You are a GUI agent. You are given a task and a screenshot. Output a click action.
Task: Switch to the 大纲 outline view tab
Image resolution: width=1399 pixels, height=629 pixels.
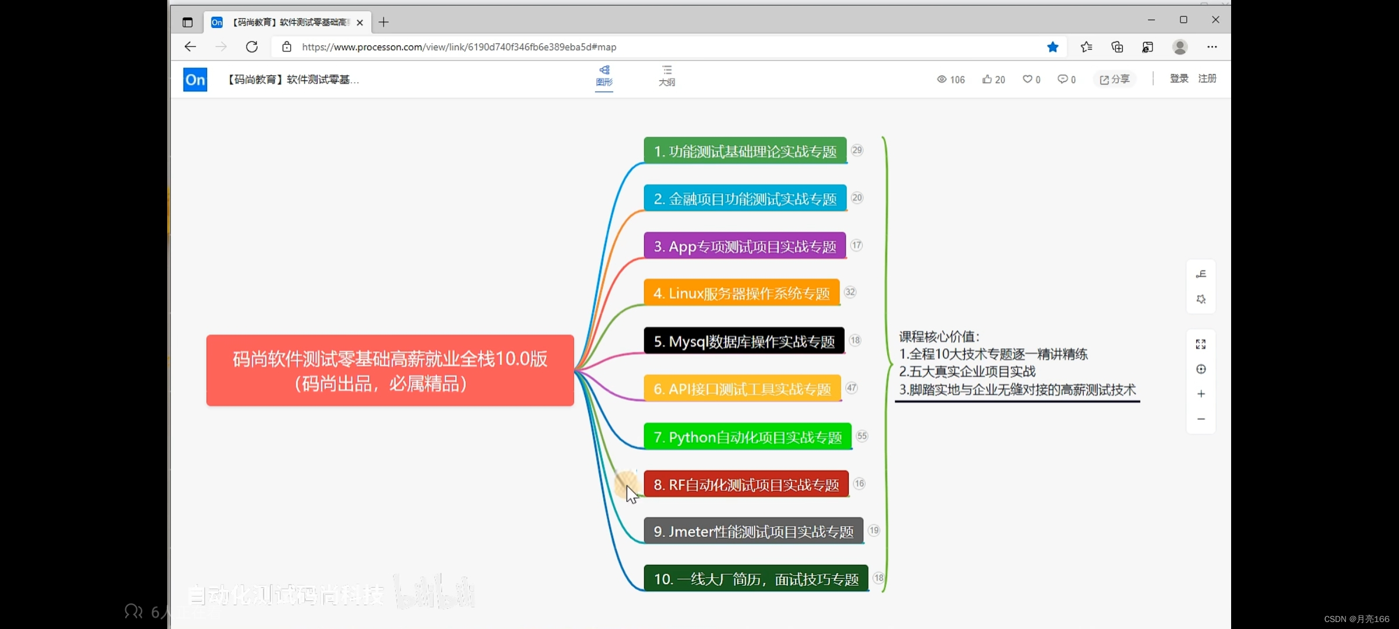coord(666,76)
